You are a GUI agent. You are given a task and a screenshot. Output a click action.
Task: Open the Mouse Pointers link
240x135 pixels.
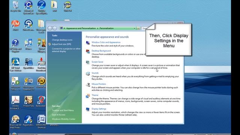[x=99, y=84]
